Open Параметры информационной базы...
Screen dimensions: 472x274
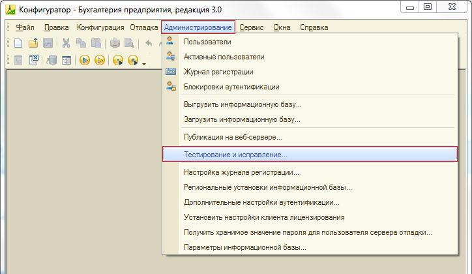310,247
